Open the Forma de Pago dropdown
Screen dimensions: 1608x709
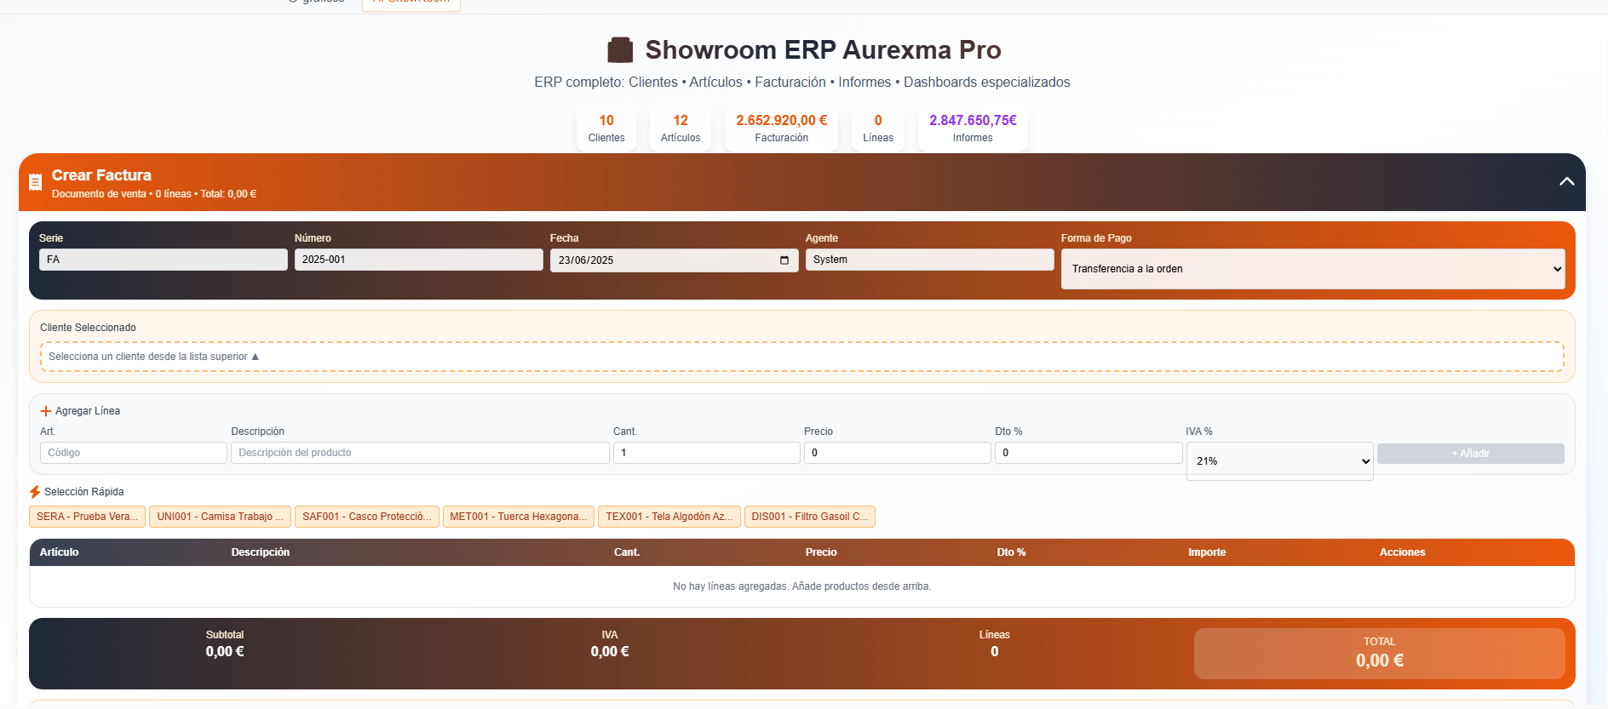coord(1312,269)
